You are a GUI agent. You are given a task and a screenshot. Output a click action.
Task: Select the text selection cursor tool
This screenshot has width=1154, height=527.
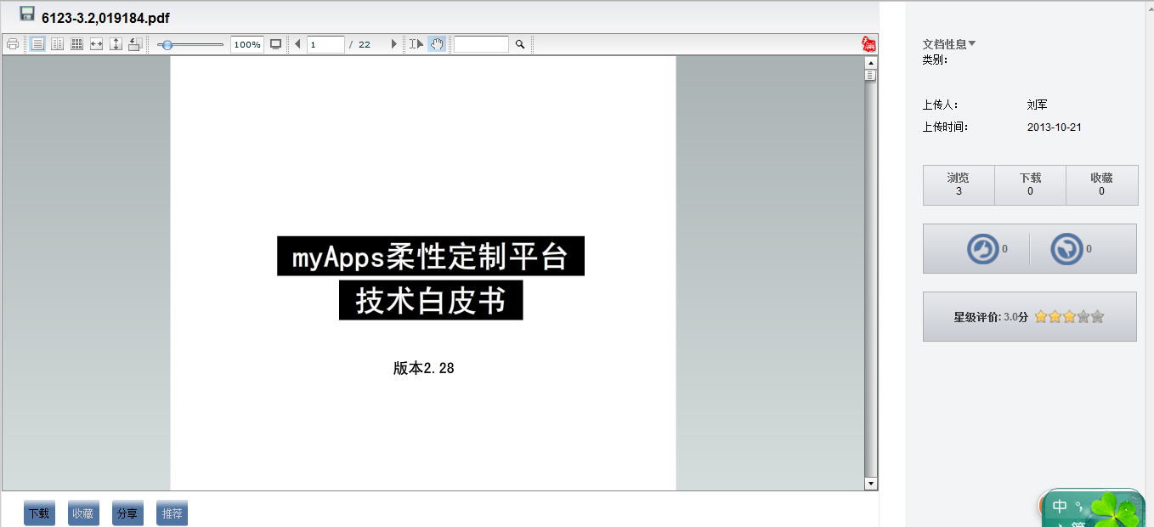coord(416,44)
